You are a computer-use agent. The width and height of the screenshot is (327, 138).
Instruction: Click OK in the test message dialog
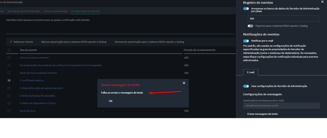[x=110, y=101]
